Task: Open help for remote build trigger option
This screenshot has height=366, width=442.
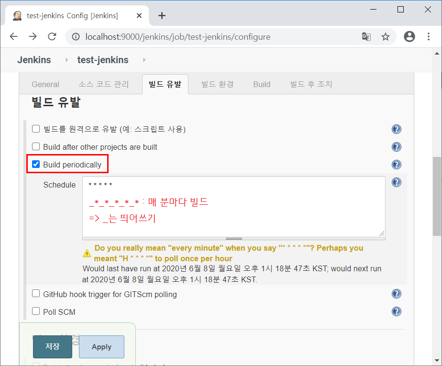Action: coord(397,129)
